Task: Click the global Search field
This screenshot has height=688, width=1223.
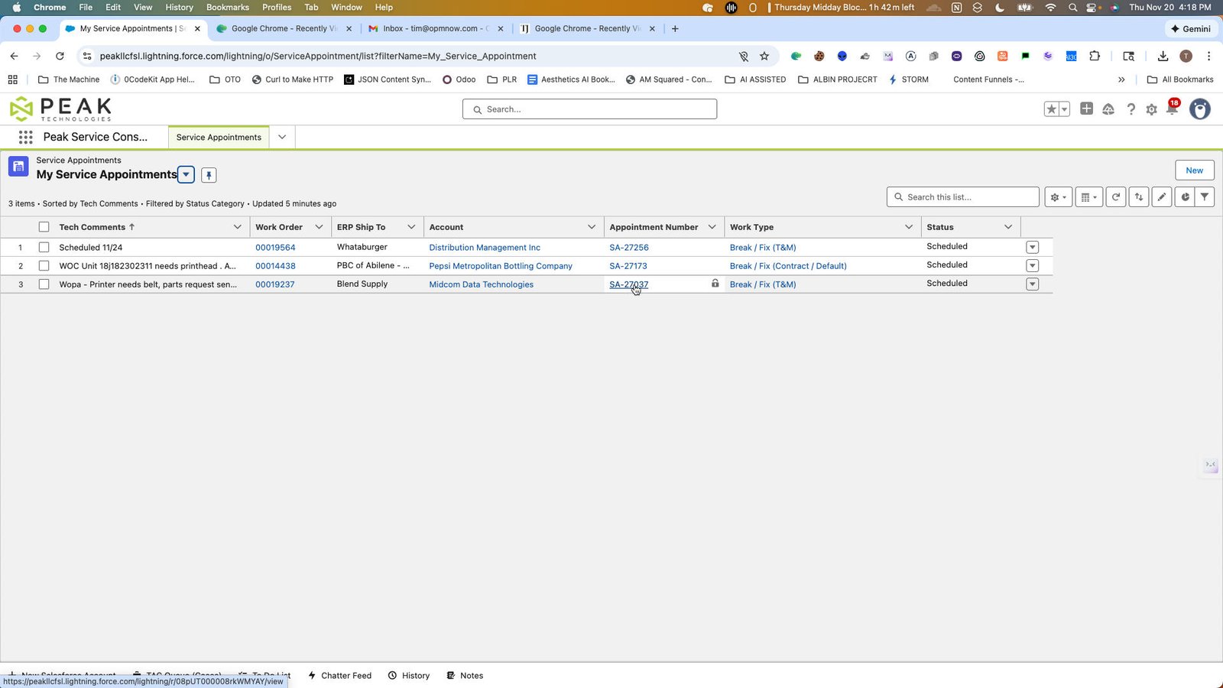Action: coord(589,109)
